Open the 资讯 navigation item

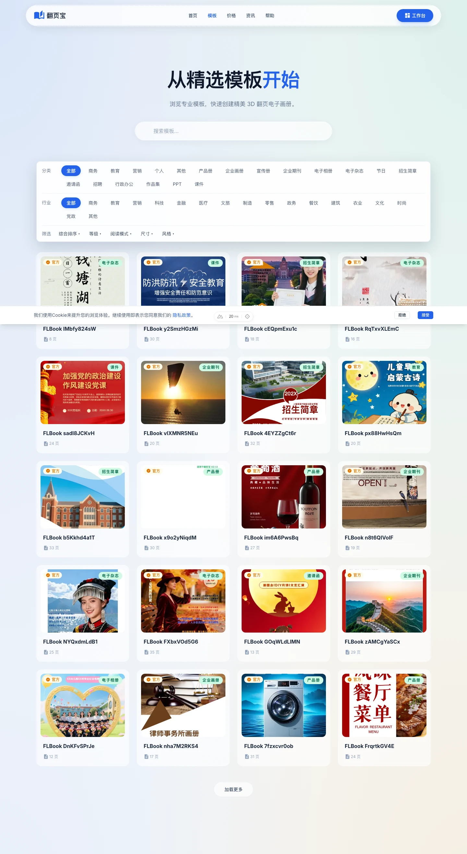coord(250,16)
